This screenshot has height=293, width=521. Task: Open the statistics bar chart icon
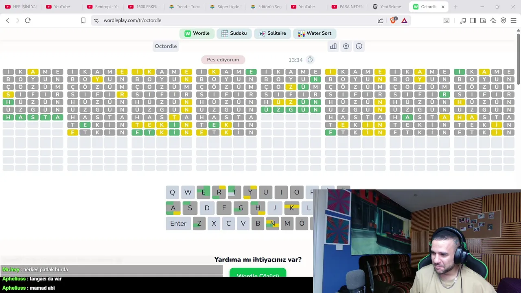pos(333,46)
